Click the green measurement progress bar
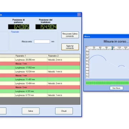The width and height of the screenshot is (129, 129). [x=107, y=83]
